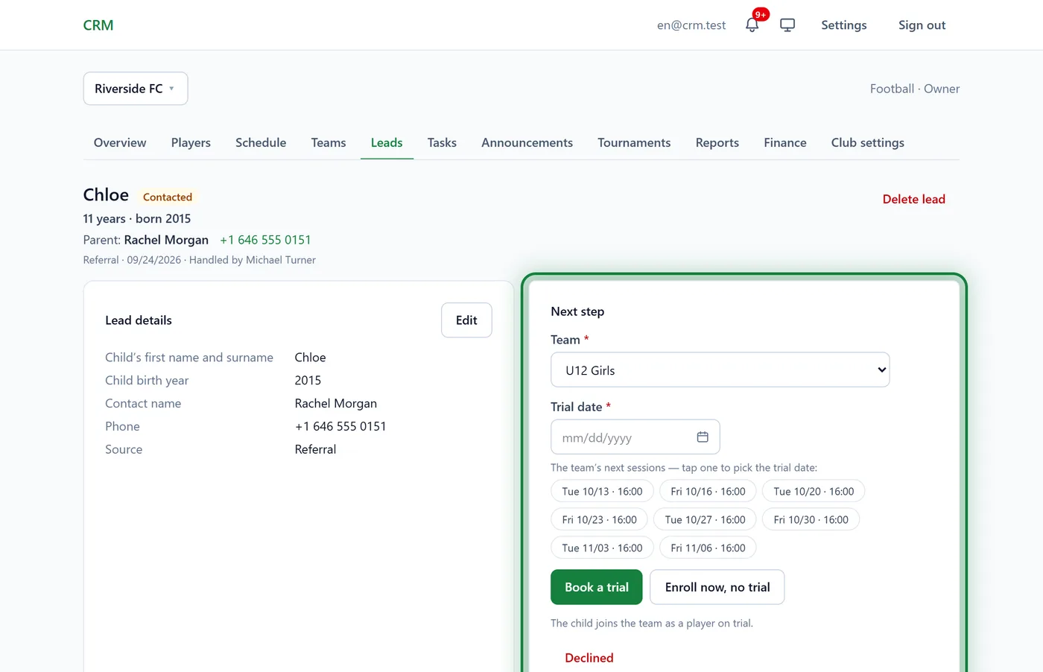Open the Schedule tab
This screenshot has width=1043, height=672.
[x=261, y=142]
